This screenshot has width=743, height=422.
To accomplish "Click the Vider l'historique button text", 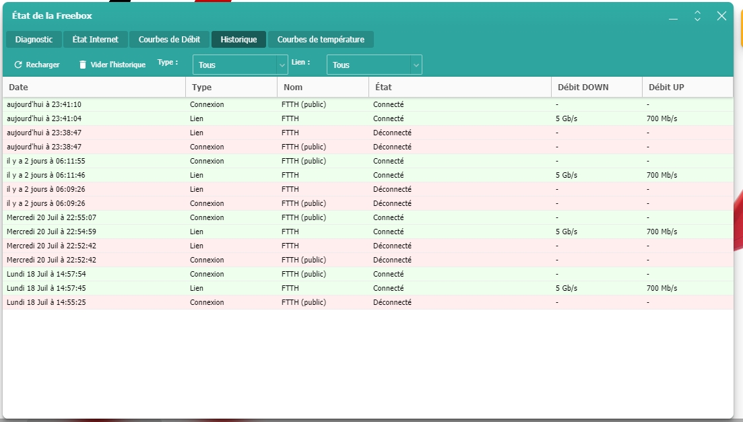I will (x=118, y=65).
